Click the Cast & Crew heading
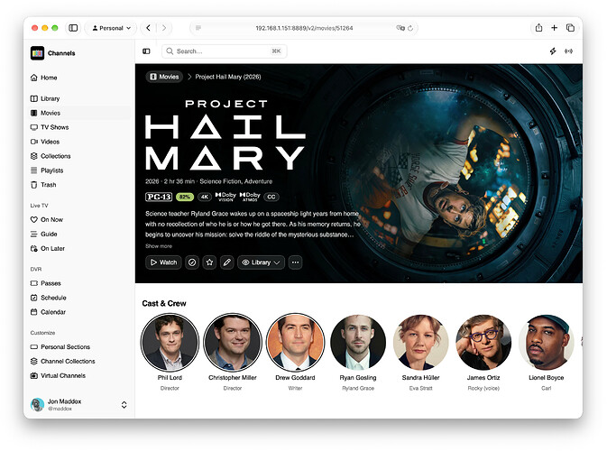The image size is (607, 451). coord(164,303)
